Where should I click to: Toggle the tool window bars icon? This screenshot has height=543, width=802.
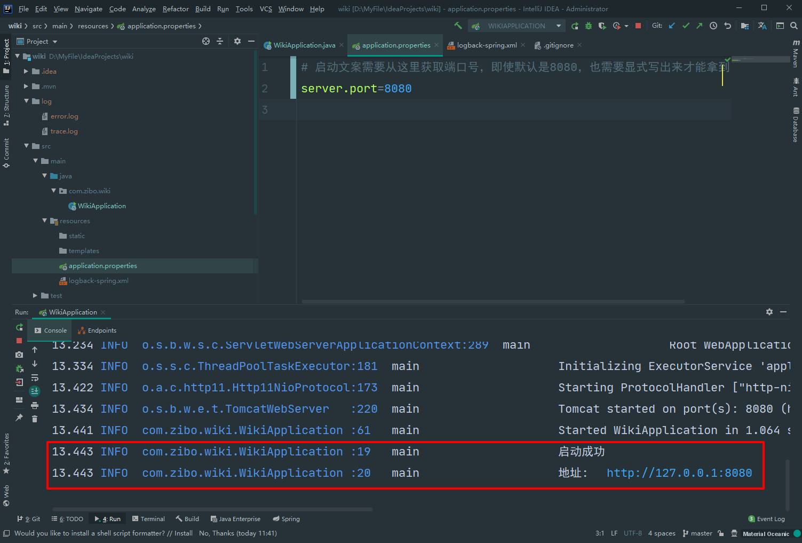pyautogui.click(x=6, y=533)
